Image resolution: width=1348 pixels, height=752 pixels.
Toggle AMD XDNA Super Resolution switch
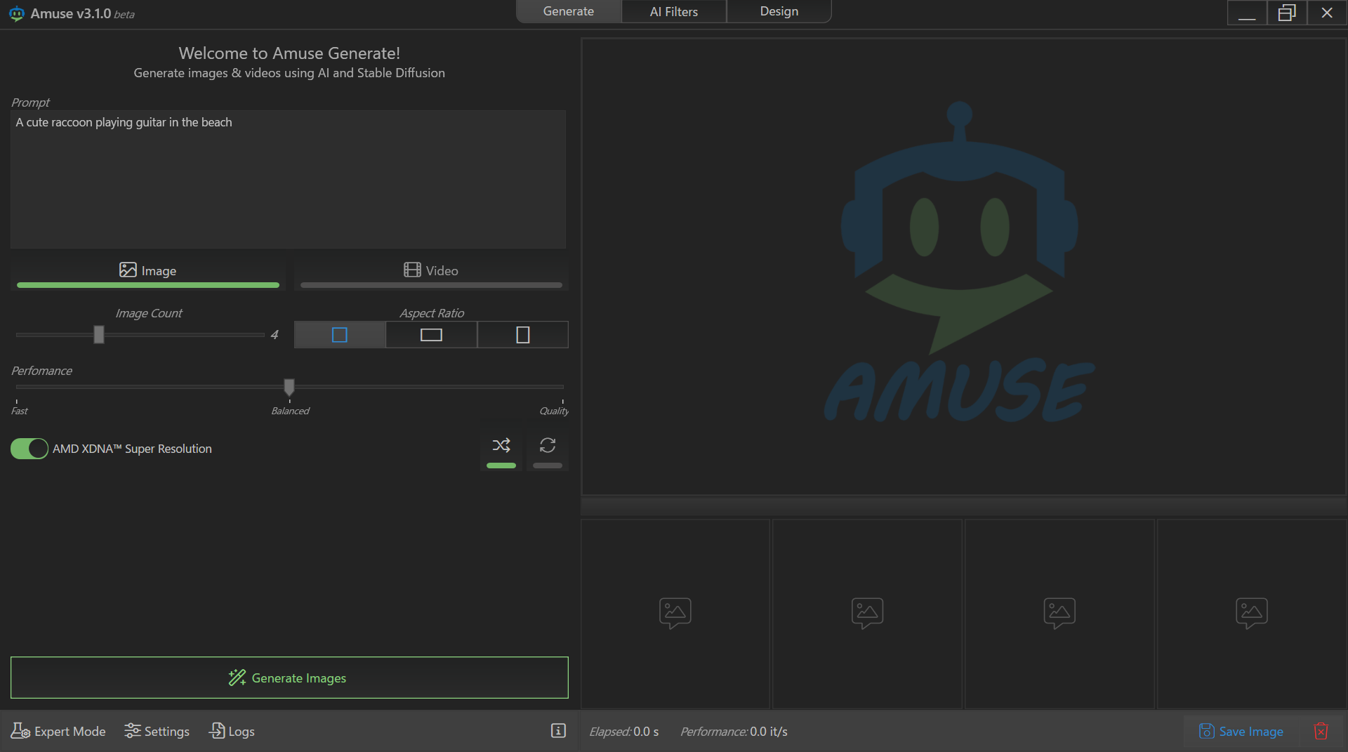[x=29, y=449]
